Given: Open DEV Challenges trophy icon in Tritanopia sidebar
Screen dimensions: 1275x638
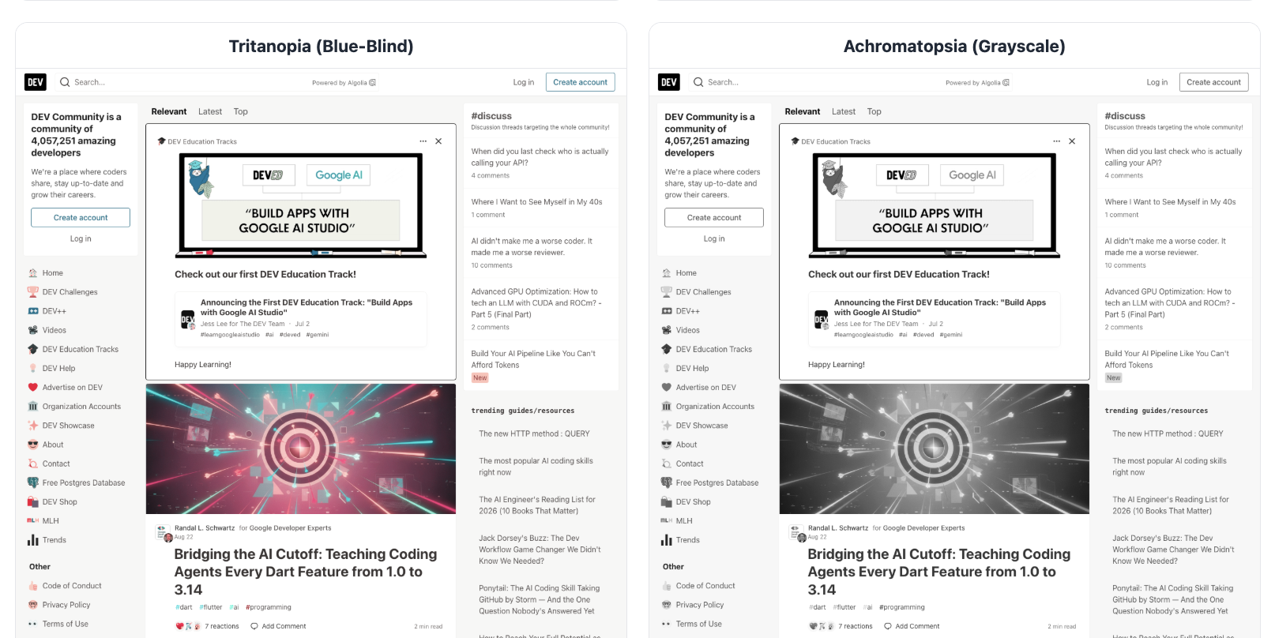Looking at the screenshot, I should (x=33, y=292).
